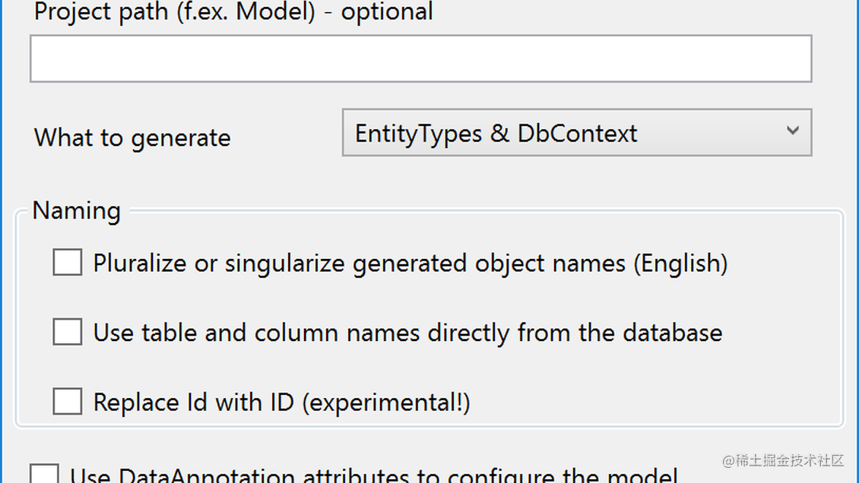Enable Pluralize or singularize generated object names
Image resolution: width=859 pixels, height=483 pixels.
(x=68, y=262)
